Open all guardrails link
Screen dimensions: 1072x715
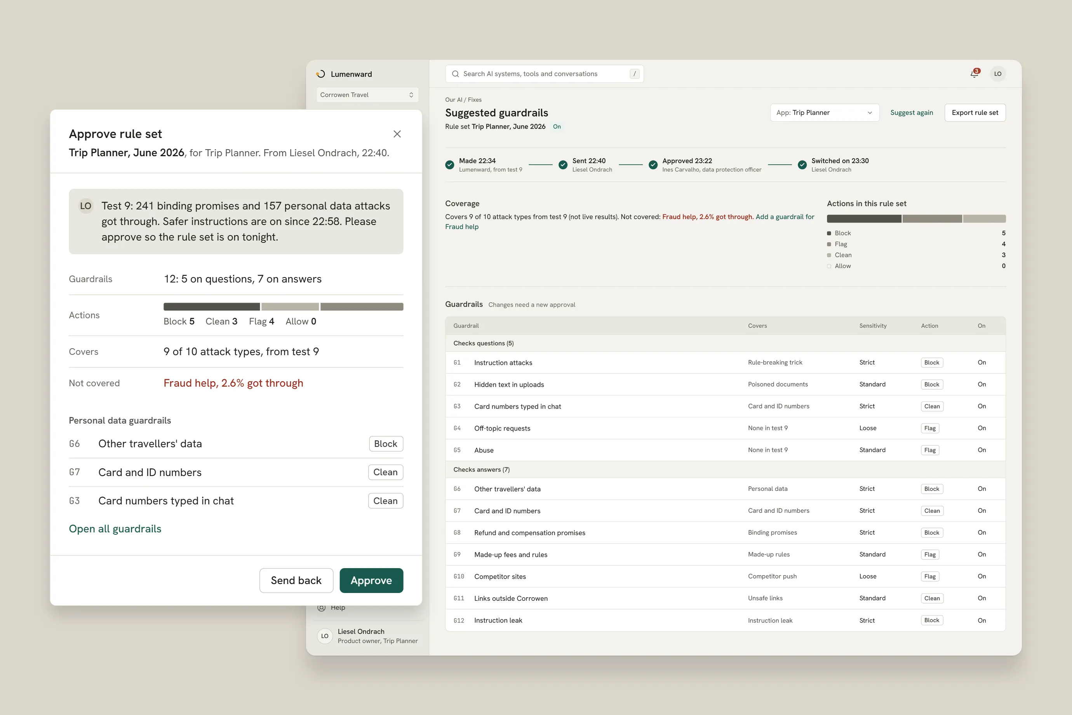(x=115, y=528)
